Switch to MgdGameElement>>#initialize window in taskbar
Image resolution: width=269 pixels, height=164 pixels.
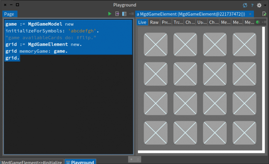point(32,162)
